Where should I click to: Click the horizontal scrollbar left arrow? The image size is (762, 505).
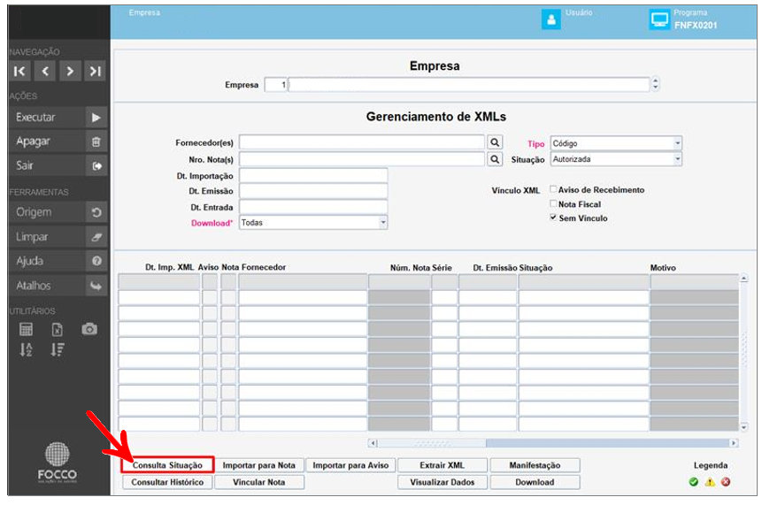click(373, 443)
